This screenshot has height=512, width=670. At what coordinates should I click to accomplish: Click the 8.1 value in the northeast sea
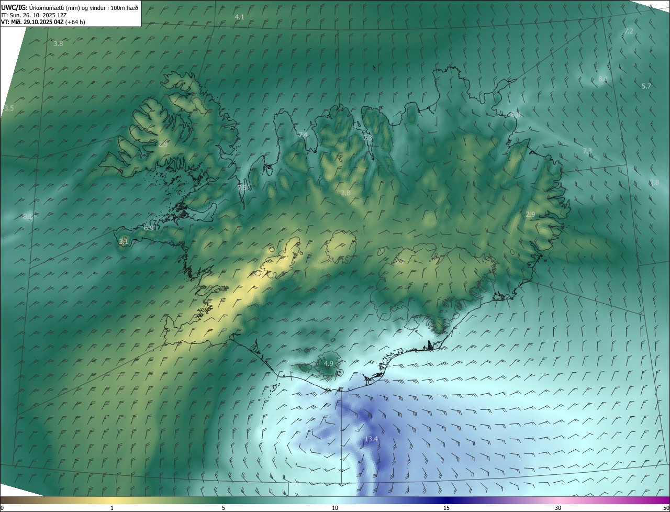[x=603, y=79]
